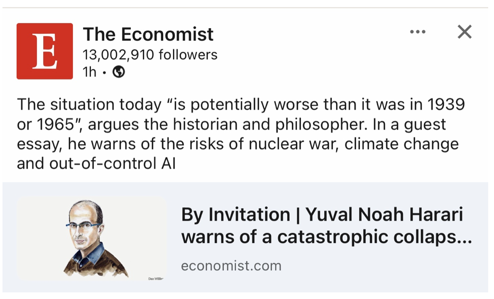This screenshot has width=494, height=299.
Task: Click the globe public visibility icon
Action: (119, 72)
